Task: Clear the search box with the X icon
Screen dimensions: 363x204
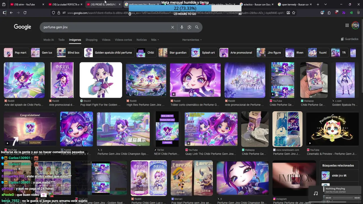Action: (x=172, y=27)
